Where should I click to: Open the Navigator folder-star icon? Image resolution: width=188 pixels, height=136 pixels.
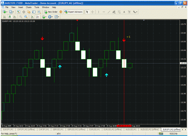click(x=29, y=12)
